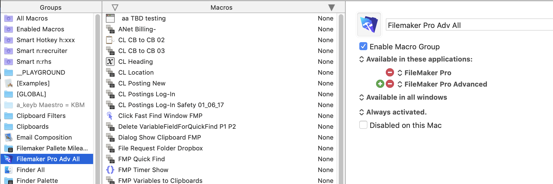
Task: Sort by the Macros column header
Action: pyautogui.click(x=221, y=7)
